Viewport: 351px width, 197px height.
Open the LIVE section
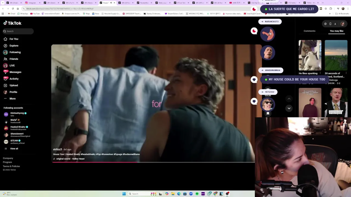click(9, 65)
